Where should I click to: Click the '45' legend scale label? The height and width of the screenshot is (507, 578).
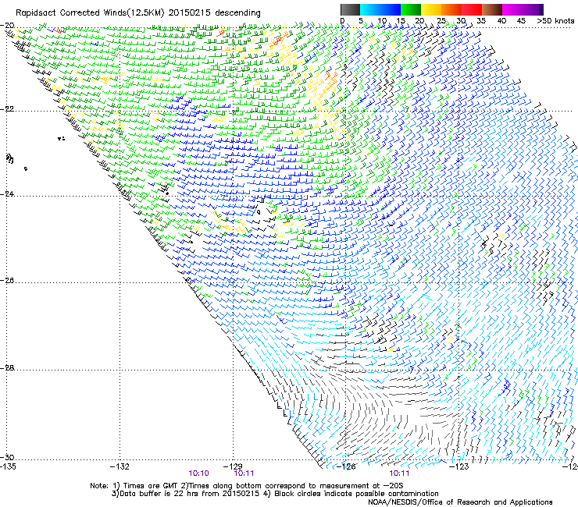coord(521,20)
